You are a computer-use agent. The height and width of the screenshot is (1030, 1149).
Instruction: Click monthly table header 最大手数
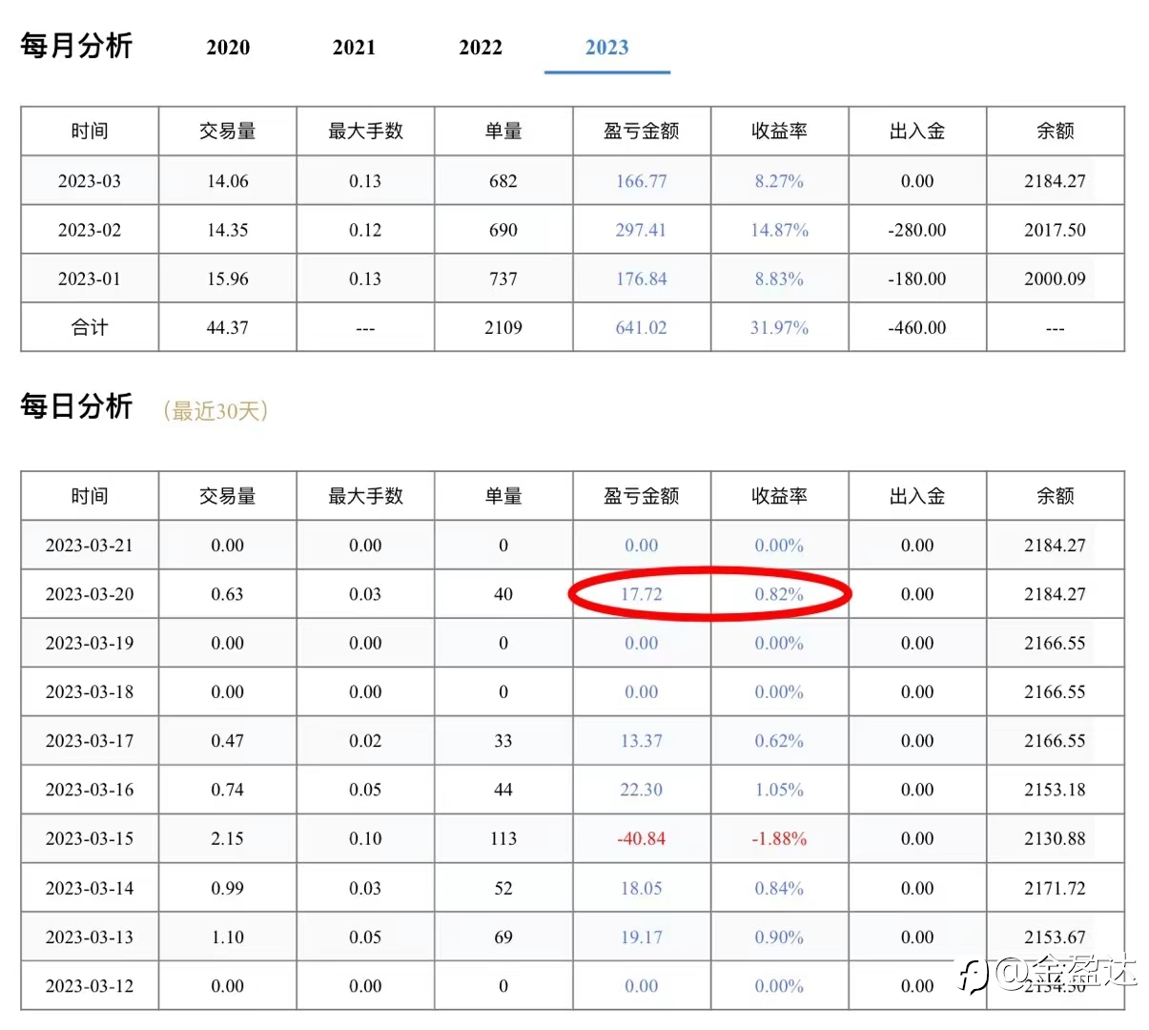coord(365,132)
